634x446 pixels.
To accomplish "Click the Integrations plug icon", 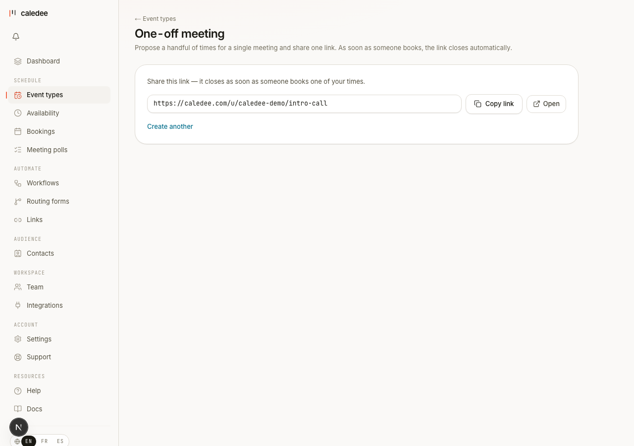I will 18,305.
